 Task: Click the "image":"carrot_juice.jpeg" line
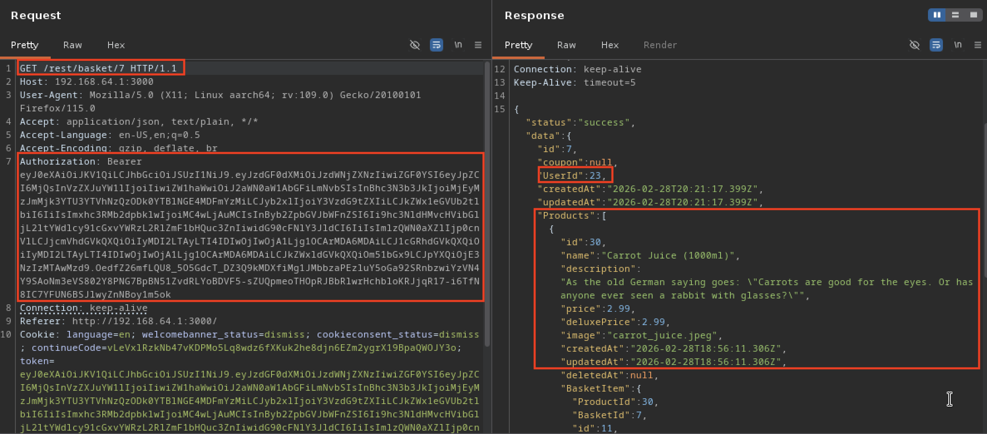642,335
